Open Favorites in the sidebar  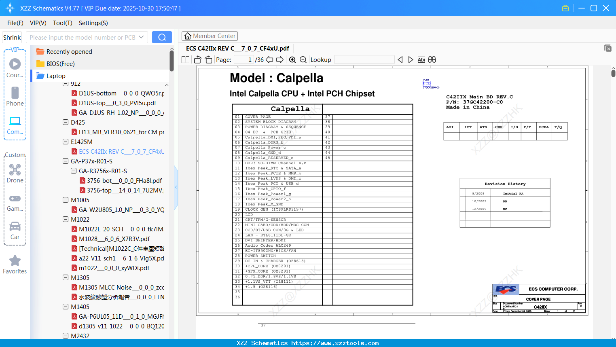[x=15, y=264]
